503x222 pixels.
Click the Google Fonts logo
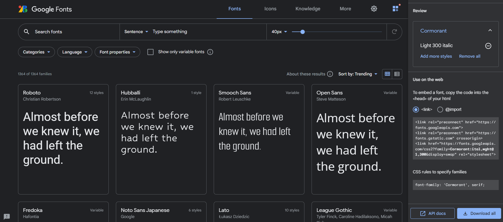45,9
